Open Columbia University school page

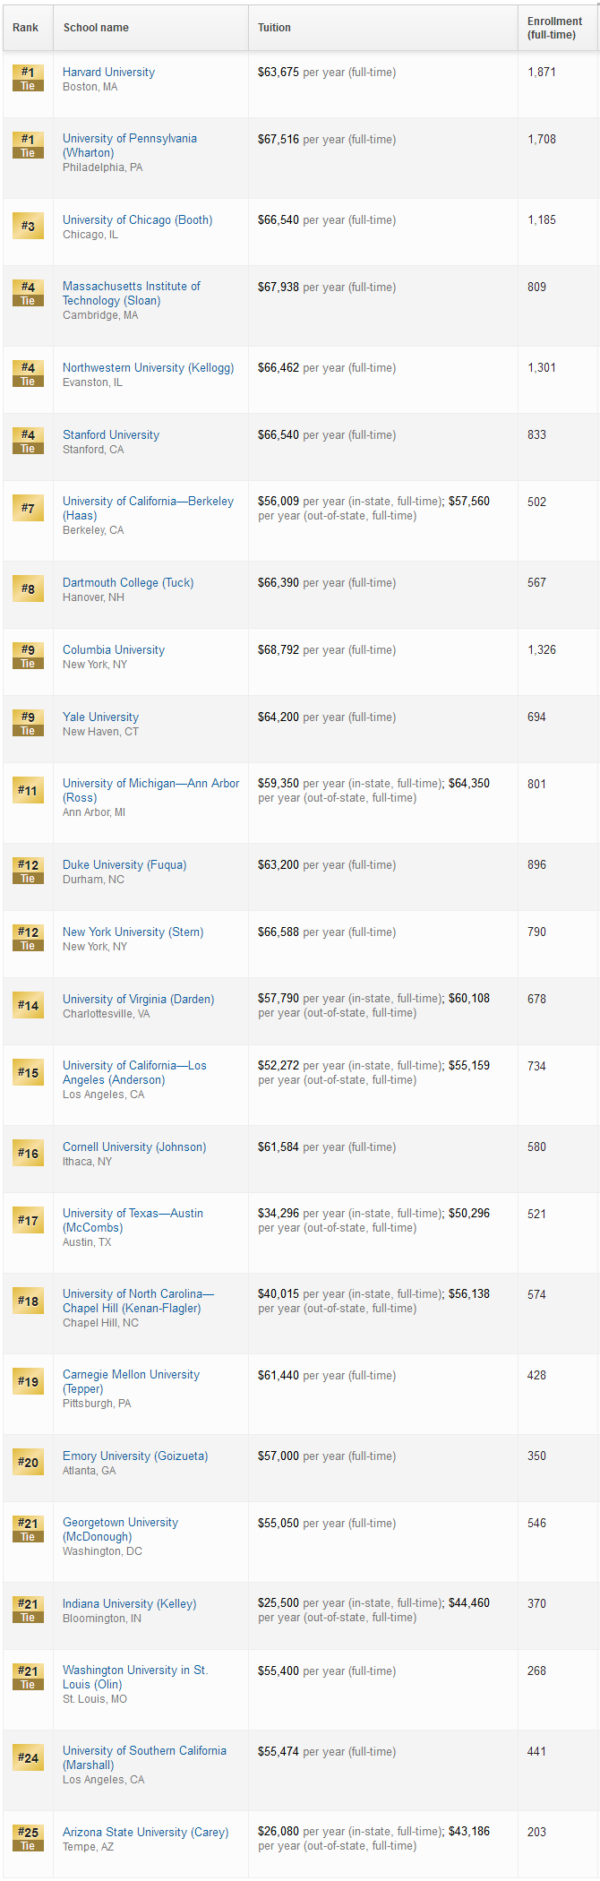tap(114, 649)
